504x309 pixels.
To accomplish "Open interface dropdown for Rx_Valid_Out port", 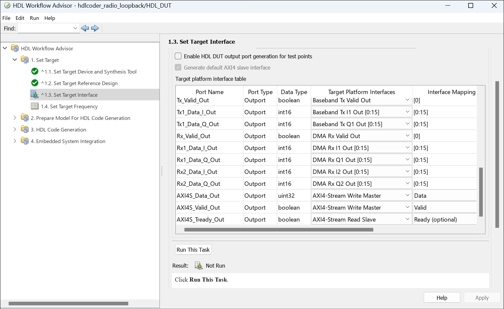I will pyautogui.click(x=408, y=136).
